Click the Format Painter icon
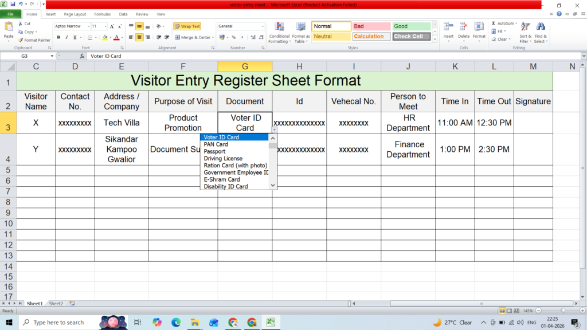This screenshot has height=330, width=587. click(21, 40)
